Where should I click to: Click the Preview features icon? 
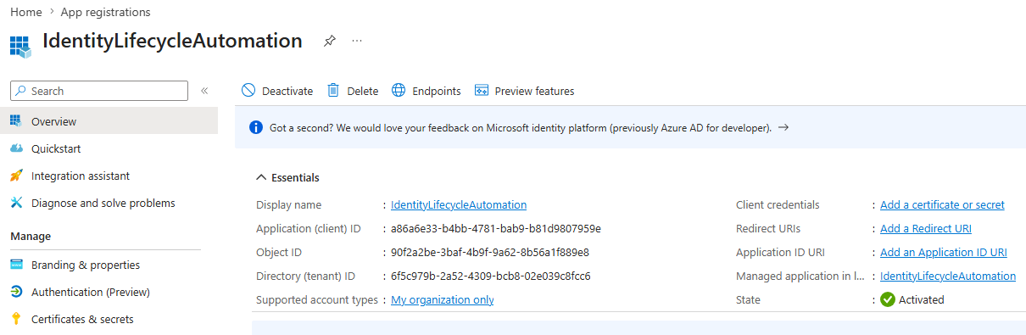482,91
